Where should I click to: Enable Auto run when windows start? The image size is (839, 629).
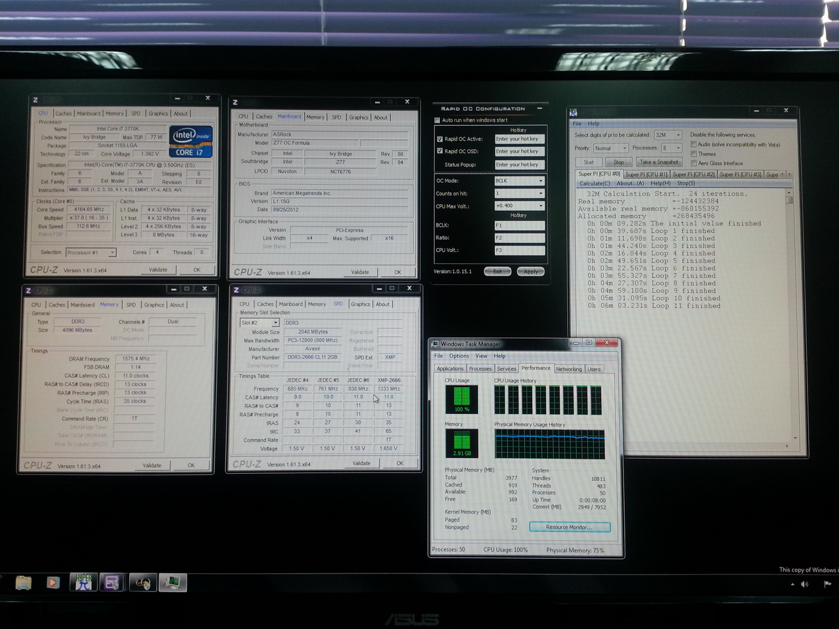pos(437,120)
